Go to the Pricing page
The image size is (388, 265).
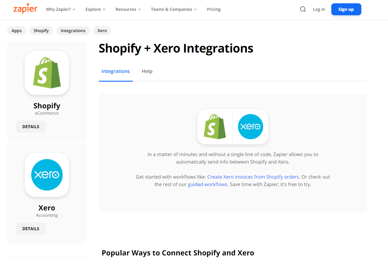pyautogui.click(x=214, y=9)
